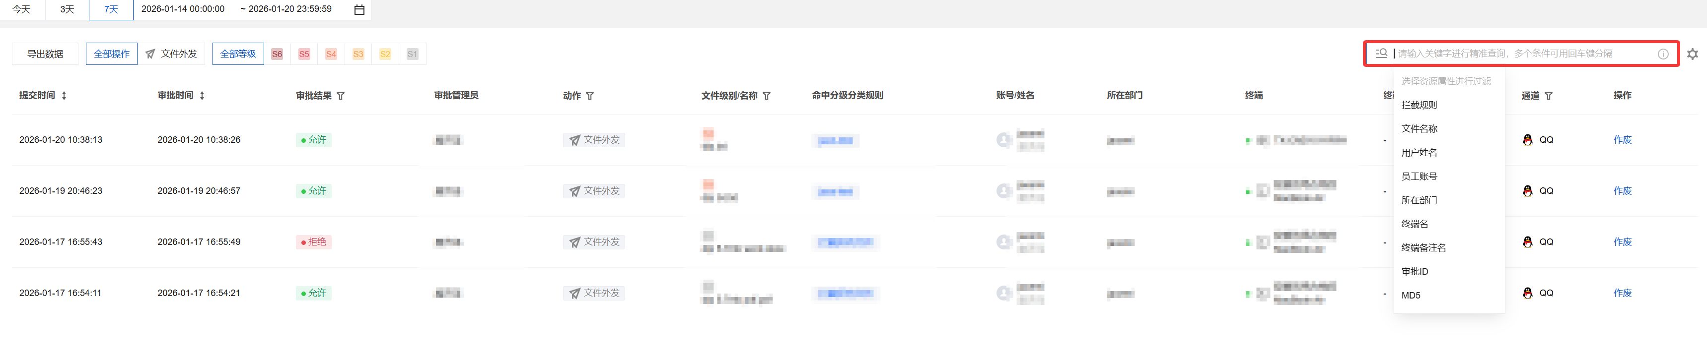The width and height of the screenshot is (1707, 357).
Task: Sort by 审批时间 column arrows
Action: pos(202,96)
